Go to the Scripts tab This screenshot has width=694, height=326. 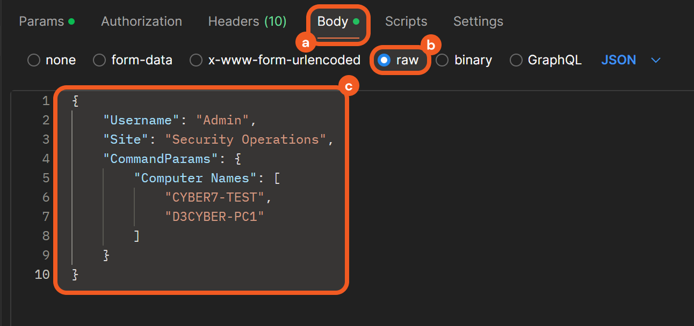406,21
